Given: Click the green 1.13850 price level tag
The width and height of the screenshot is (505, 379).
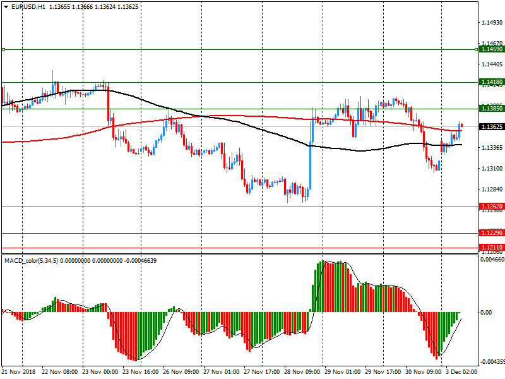Looking at the screenshot, I should click(491, 109).
